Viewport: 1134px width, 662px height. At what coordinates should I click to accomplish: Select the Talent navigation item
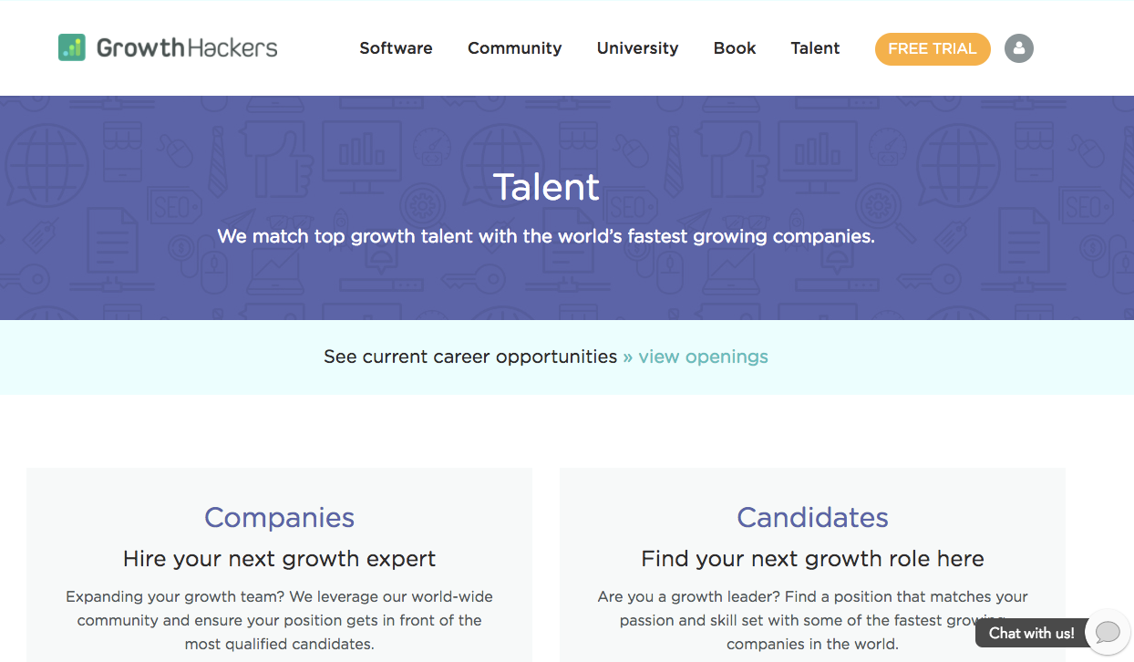[815, 48]
